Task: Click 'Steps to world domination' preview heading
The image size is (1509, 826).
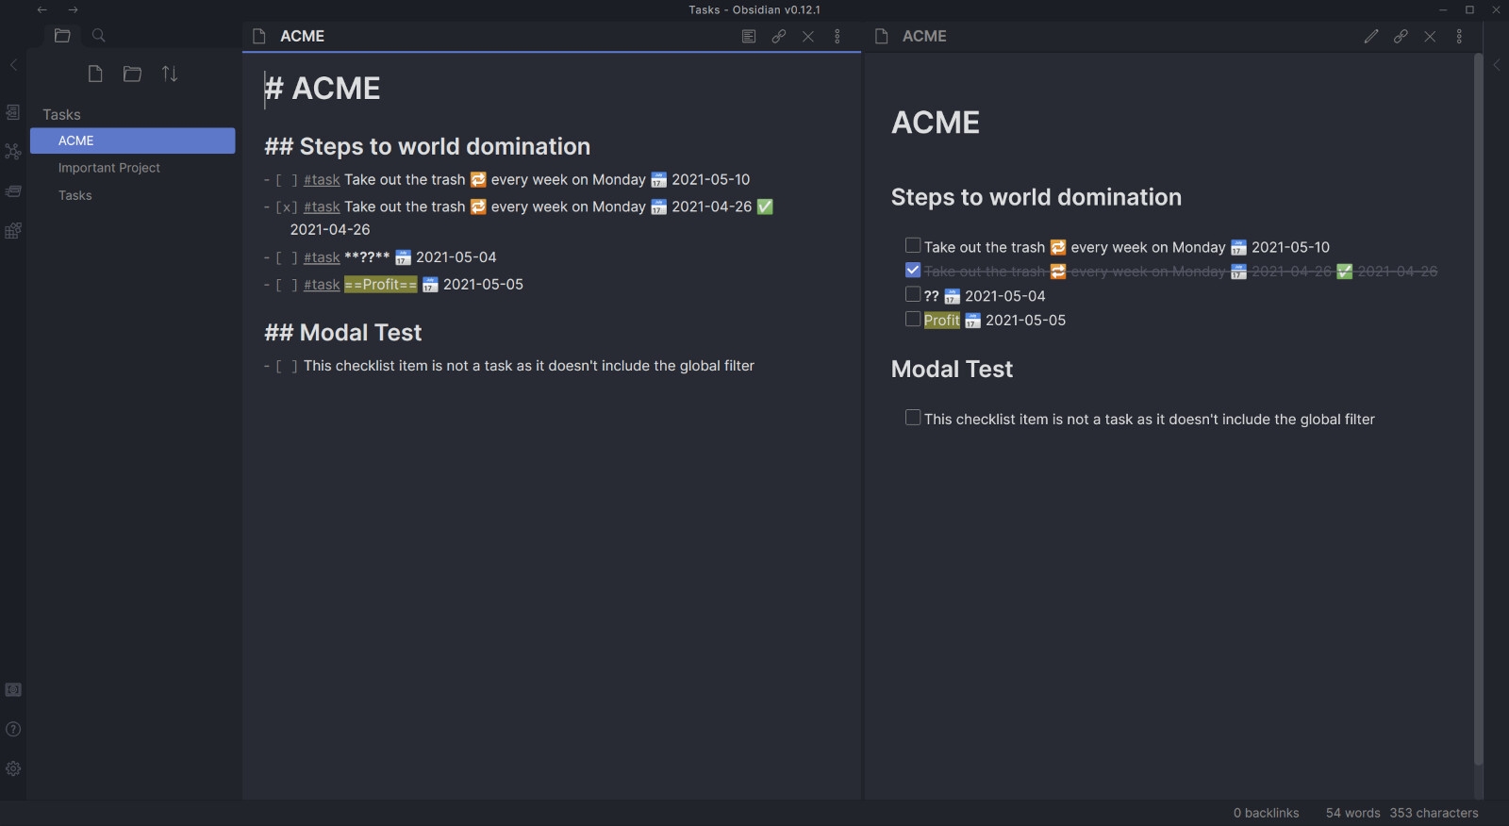Action: (1036, 197)
